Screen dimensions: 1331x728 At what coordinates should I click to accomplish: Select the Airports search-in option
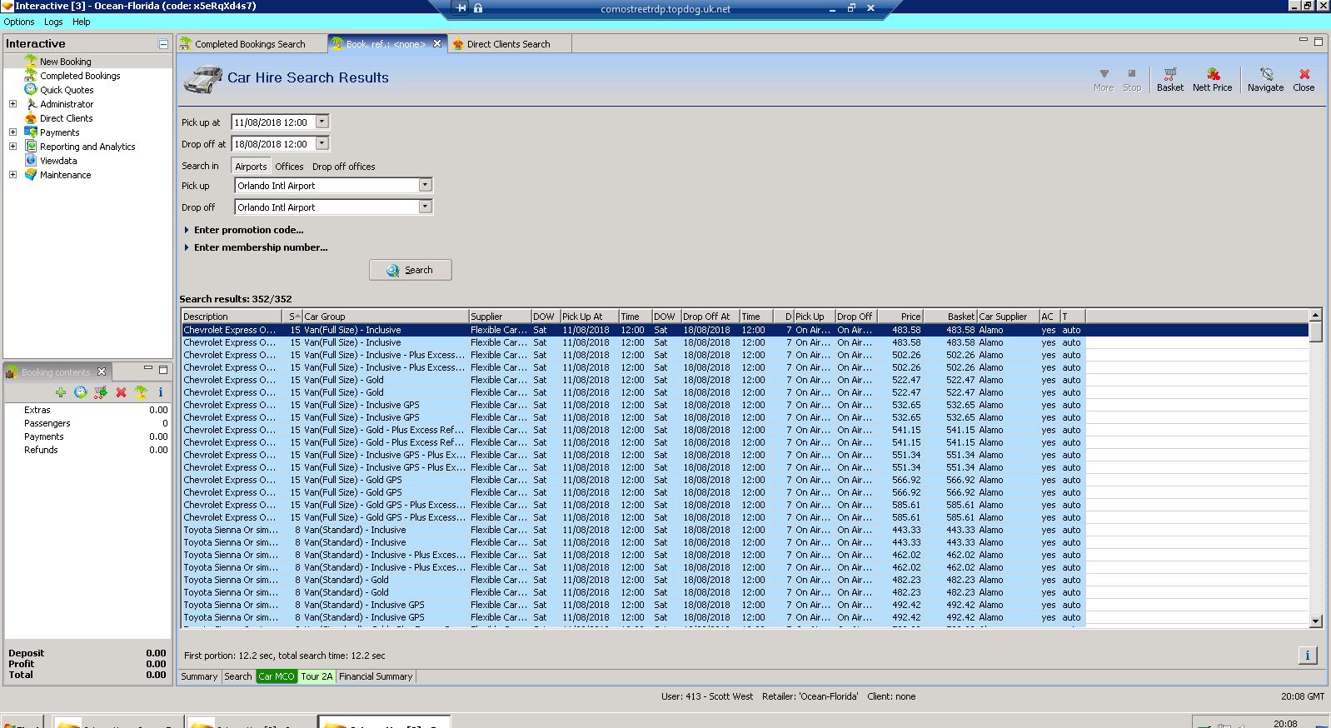point(251,167)
